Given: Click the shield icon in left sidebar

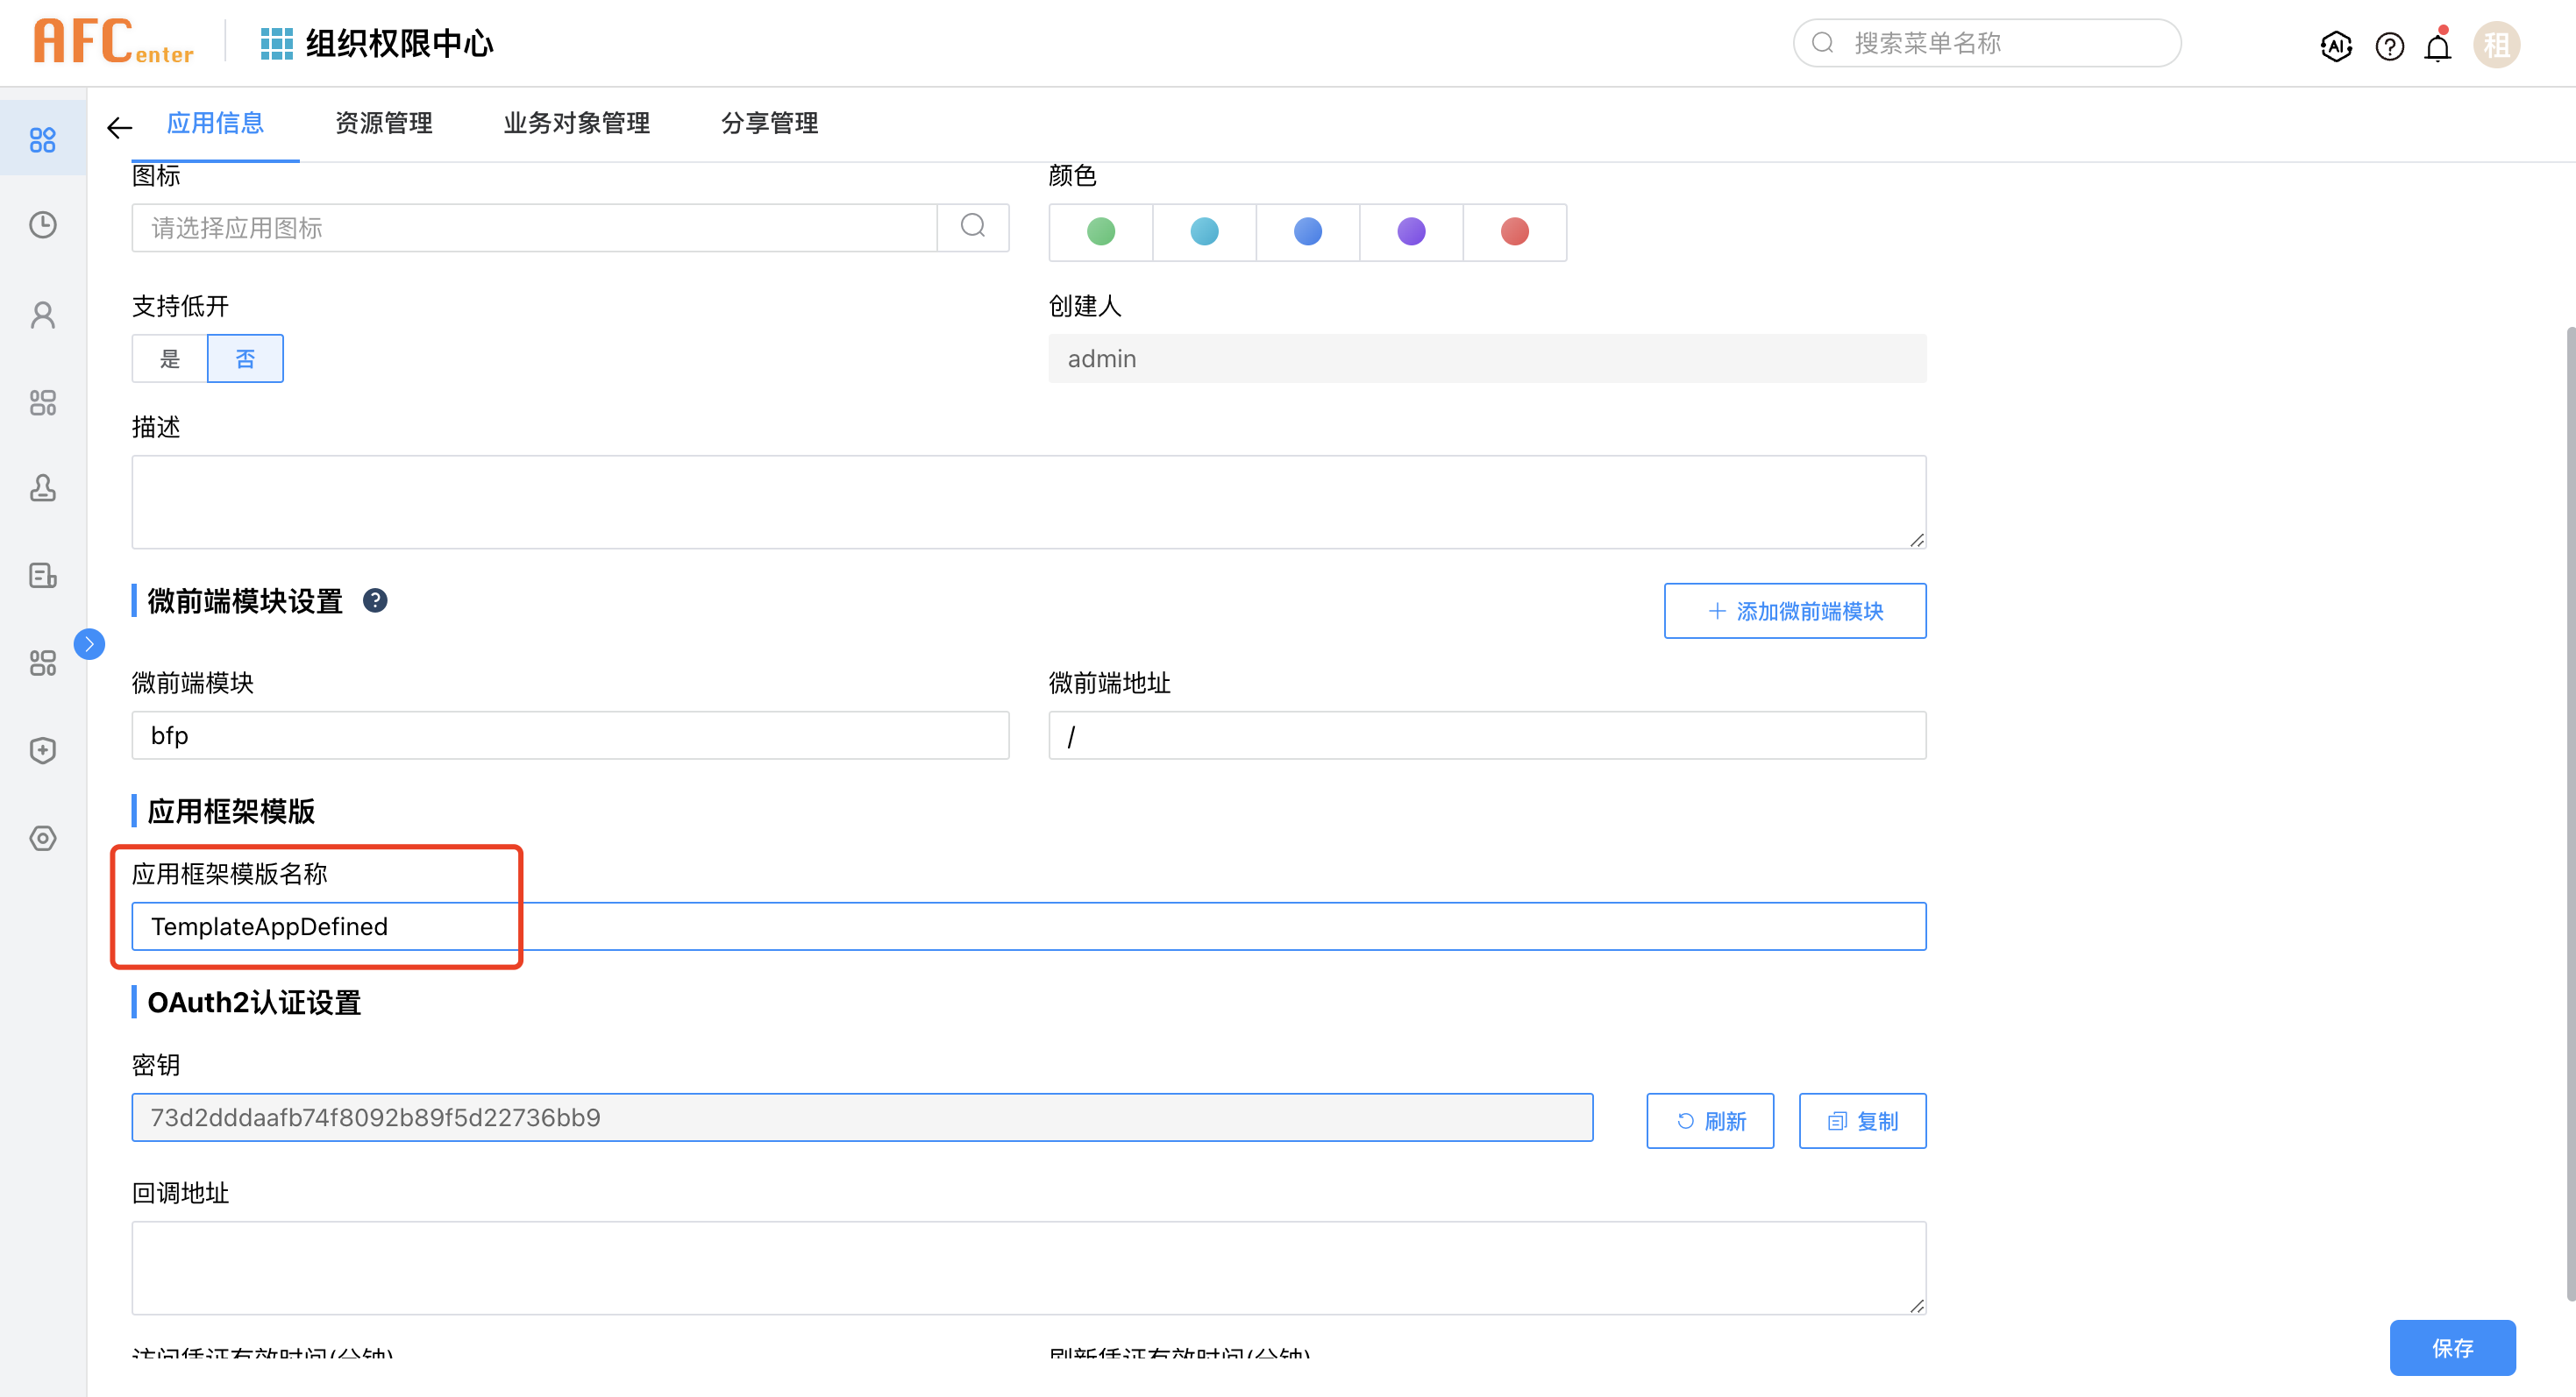Looking at the screenshot, I should point(43,750).
